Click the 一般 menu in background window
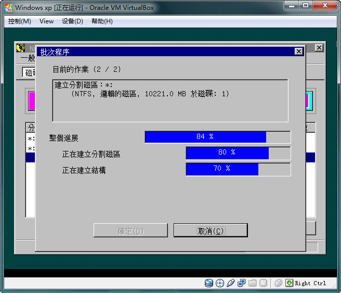This screenshot has height=293, width=341. tap(28, 58)
